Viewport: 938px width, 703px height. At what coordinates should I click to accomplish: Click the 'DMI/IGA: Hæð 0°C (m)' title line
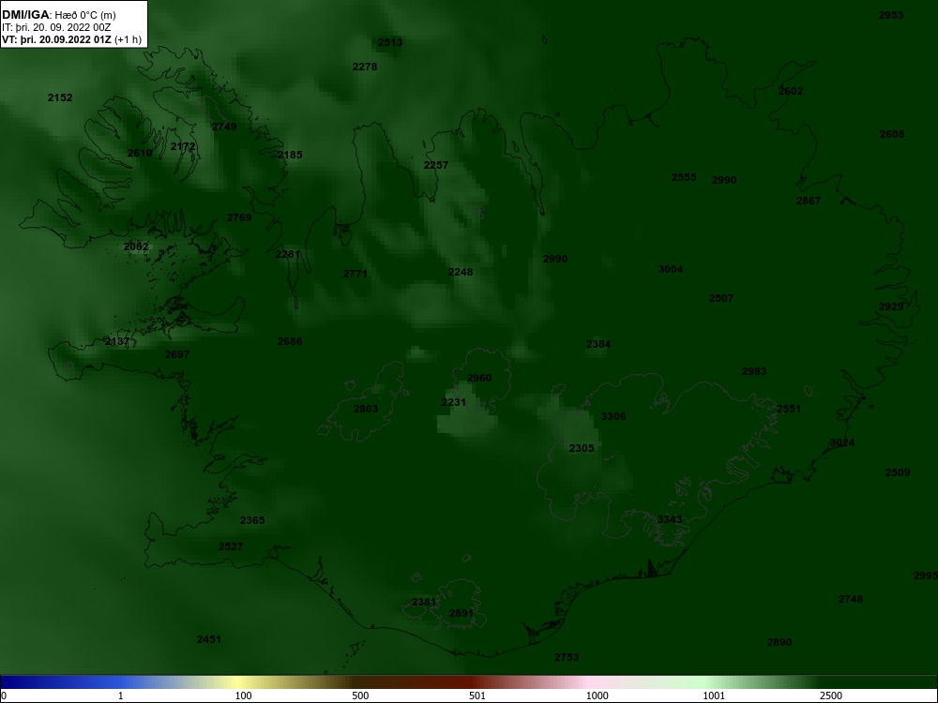58,15
